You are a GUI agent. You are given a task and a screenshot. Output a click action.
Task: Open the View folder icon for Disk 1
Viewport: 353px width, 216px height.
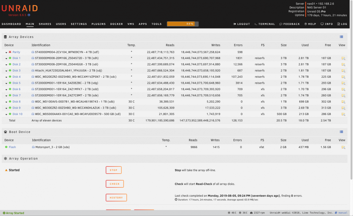[343, 58]
